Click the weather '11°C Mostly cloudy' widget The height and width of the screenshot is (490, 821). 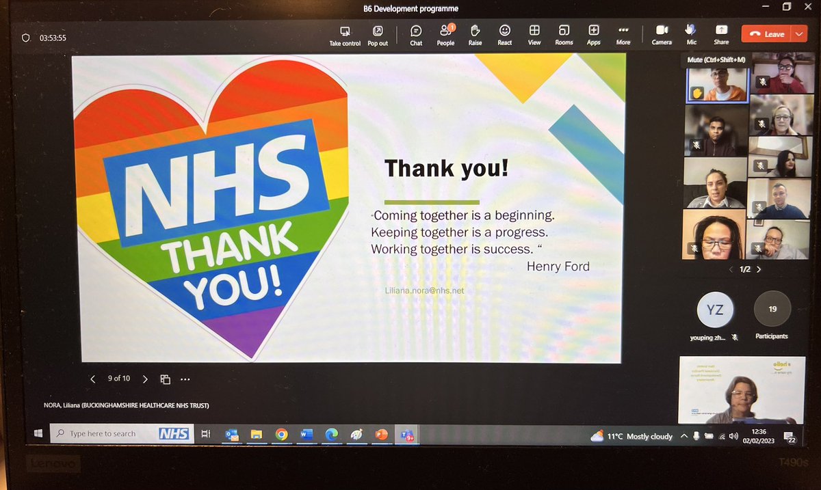click(632, 436)
